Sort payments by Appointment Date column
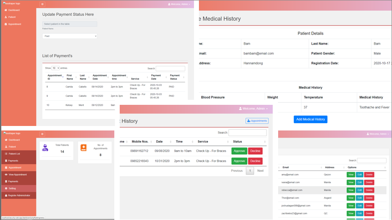Screen dimensions: 392x220 coord(100,77)
